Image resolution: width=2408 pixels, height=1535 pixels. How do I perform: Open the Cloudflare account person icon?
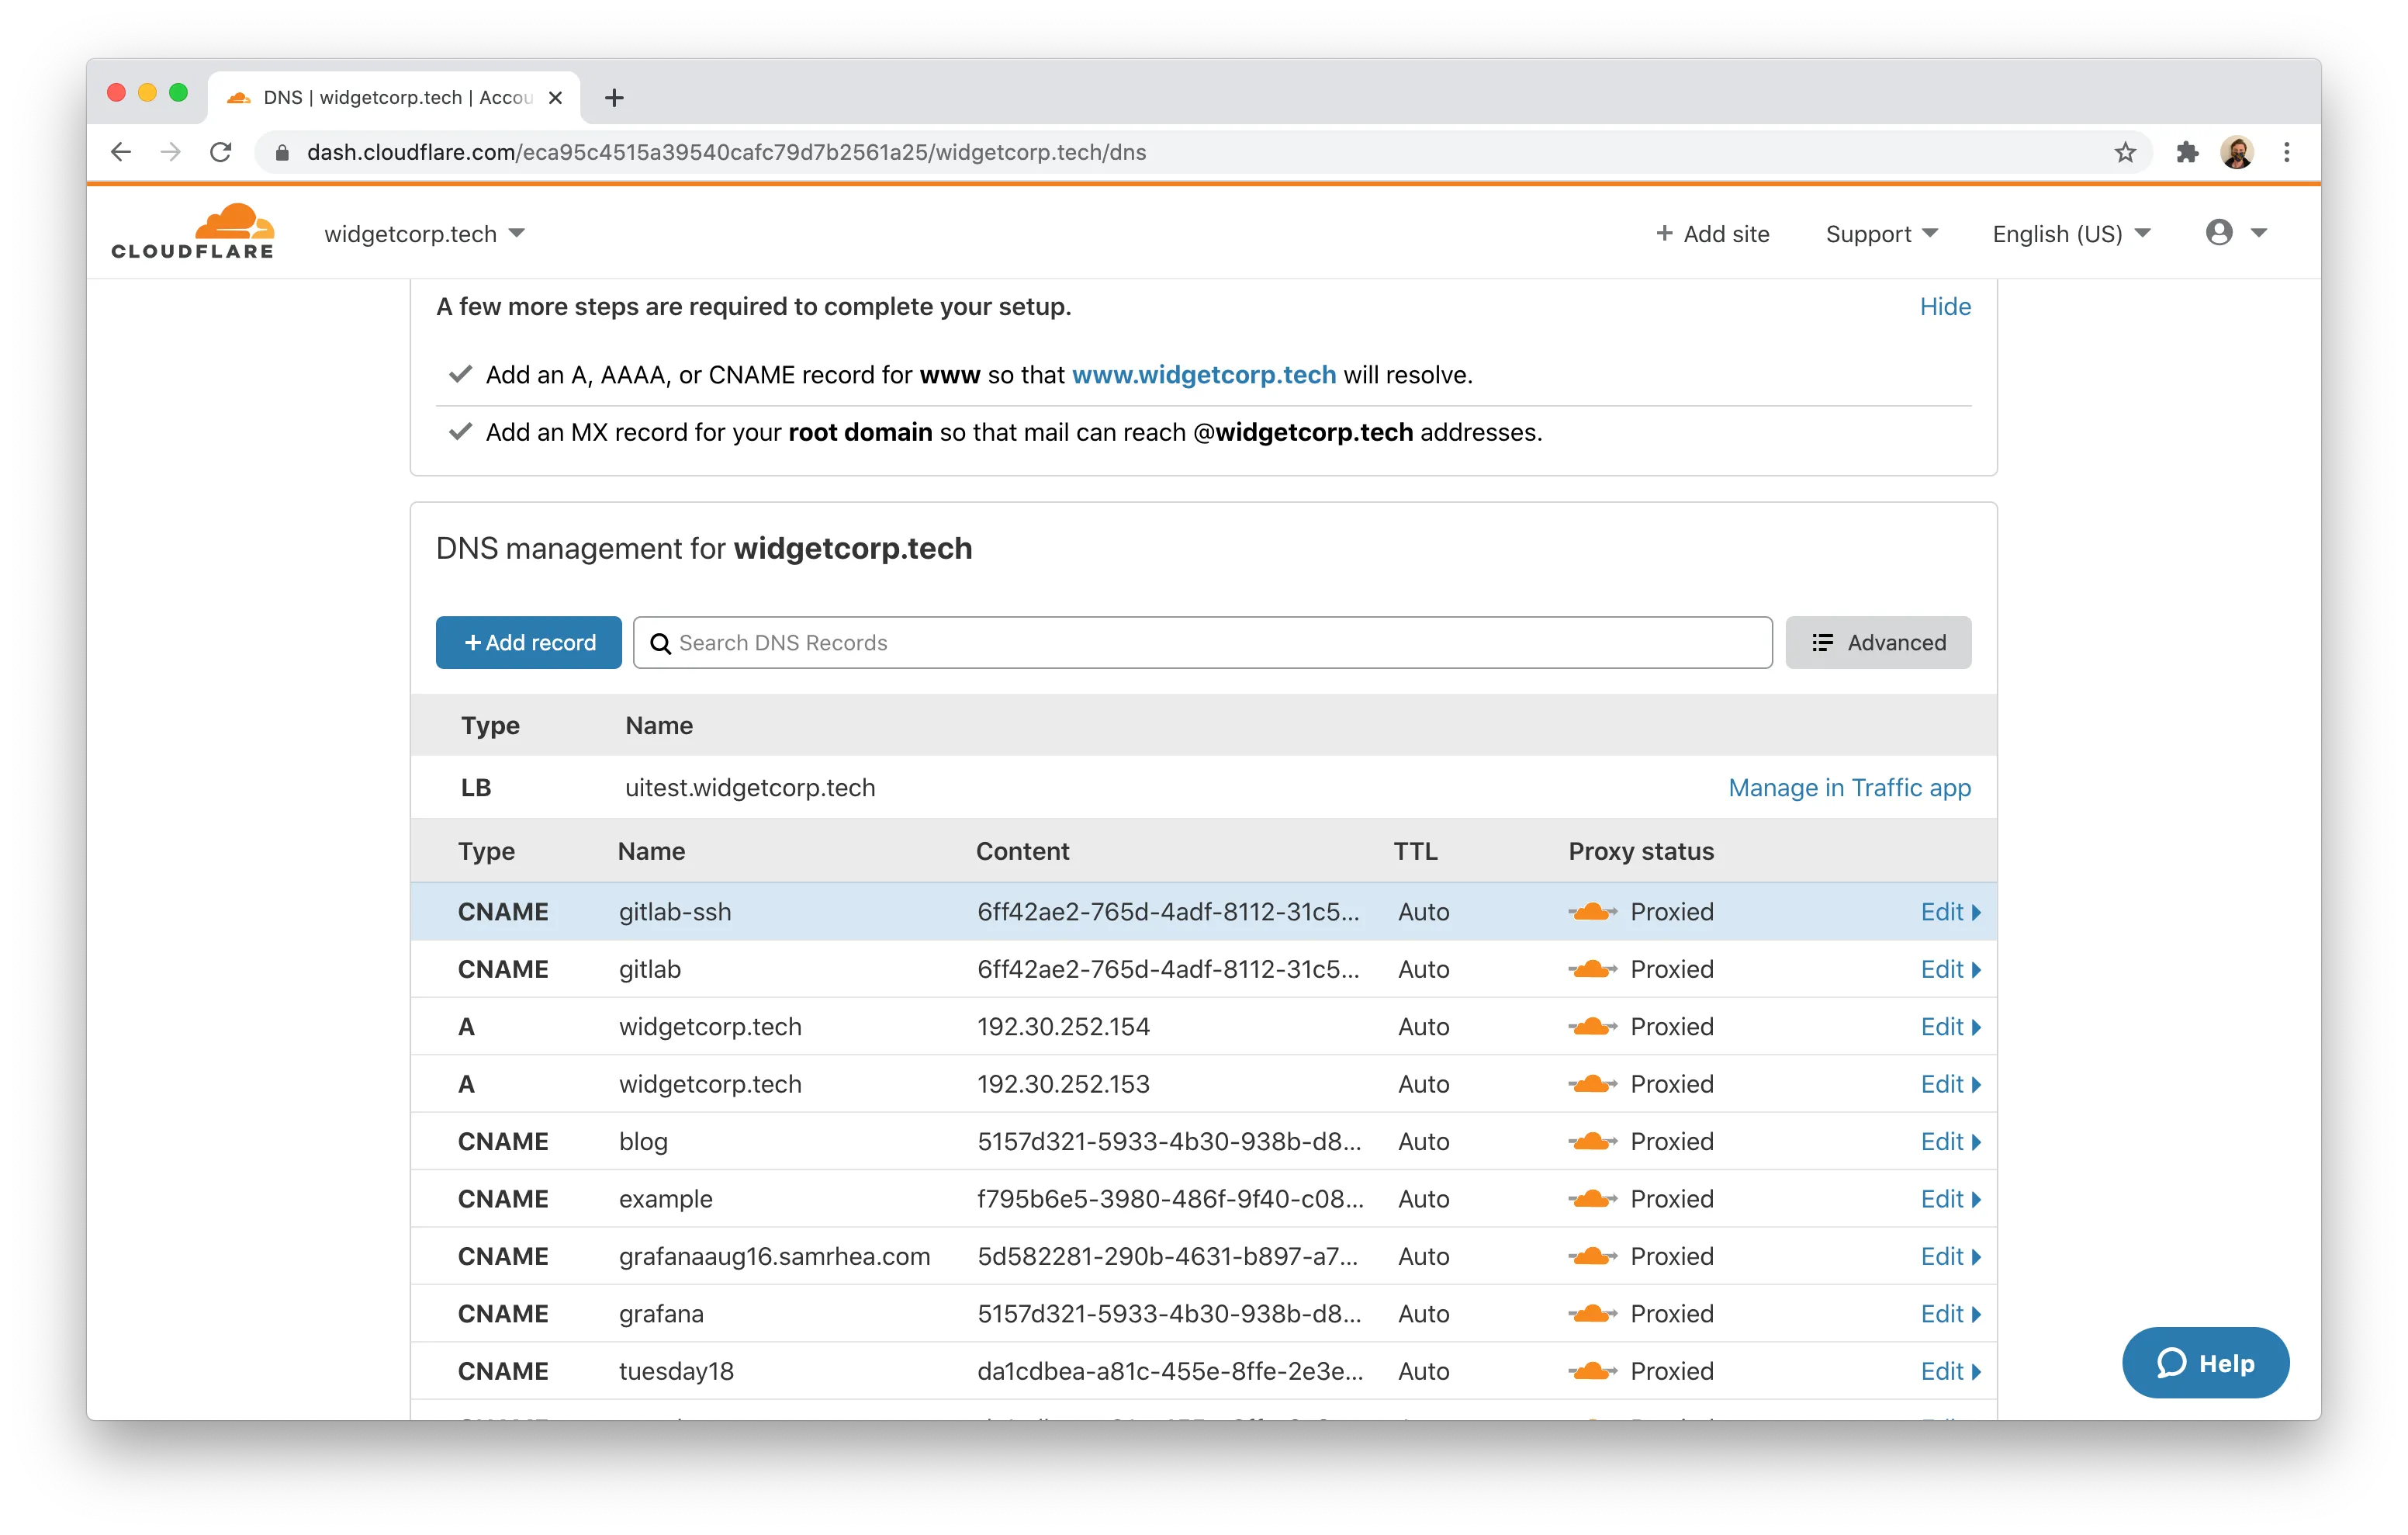(2221, 232)
